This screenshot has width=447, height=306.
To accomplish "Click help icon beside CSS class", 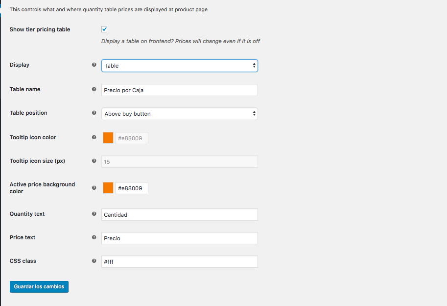I will (94, 261).
